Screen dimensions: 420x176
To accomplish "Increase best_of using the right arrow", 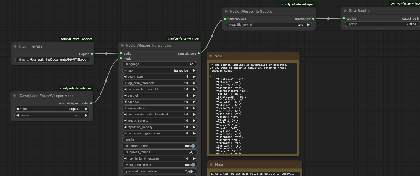I will [194, 96].
